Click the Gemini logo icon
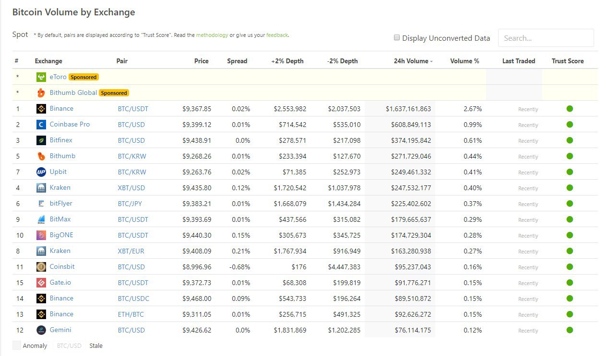This screenshot has height=356, width=608. [41, 330]
